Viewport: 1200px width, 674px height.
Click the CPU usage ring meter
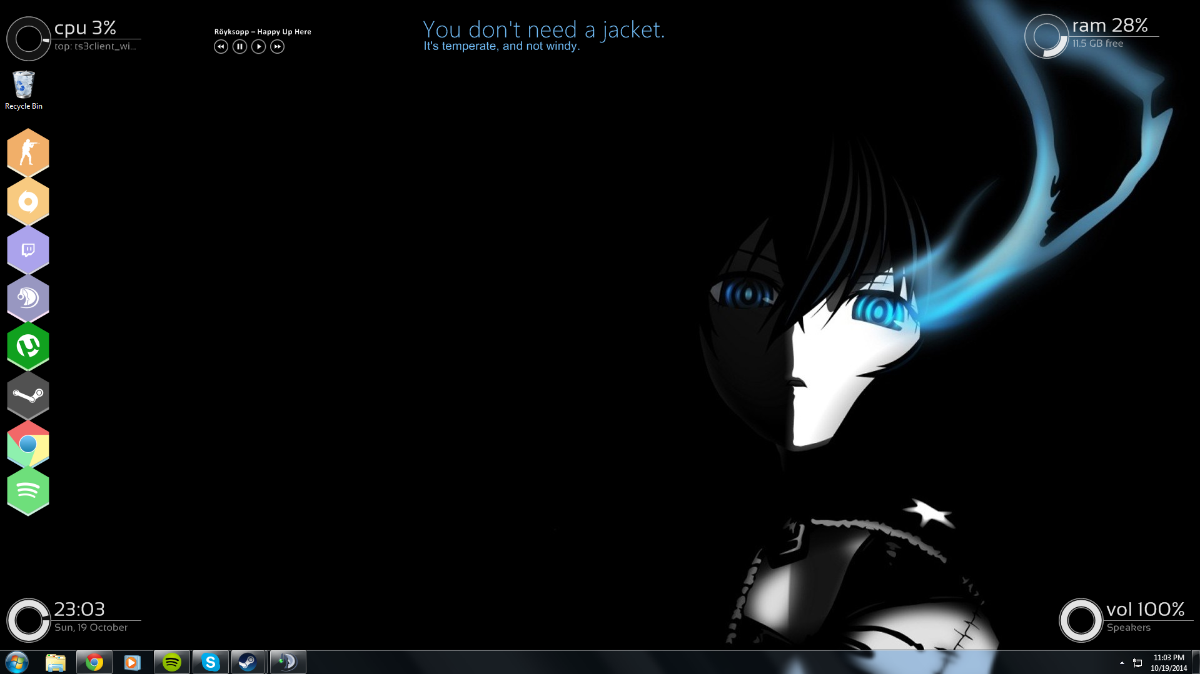click(28, 39)
